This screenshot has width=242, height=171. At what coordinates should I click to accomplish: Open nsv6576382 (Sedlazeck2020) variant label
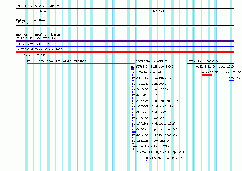[152, 66]
